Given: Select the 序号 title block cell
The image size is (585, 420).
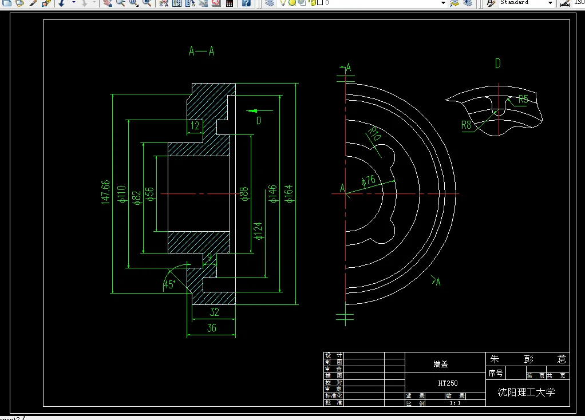Looking at the screenshot, I should coord(496,373).
